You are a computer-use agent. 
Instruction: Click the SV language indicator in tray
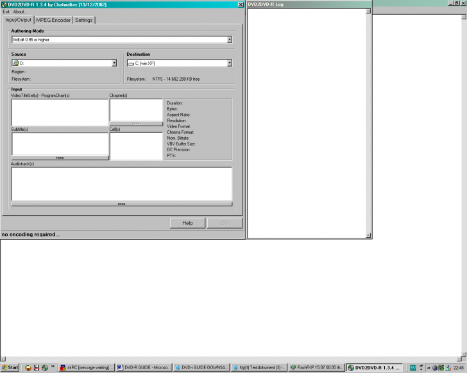coord(412,368)
